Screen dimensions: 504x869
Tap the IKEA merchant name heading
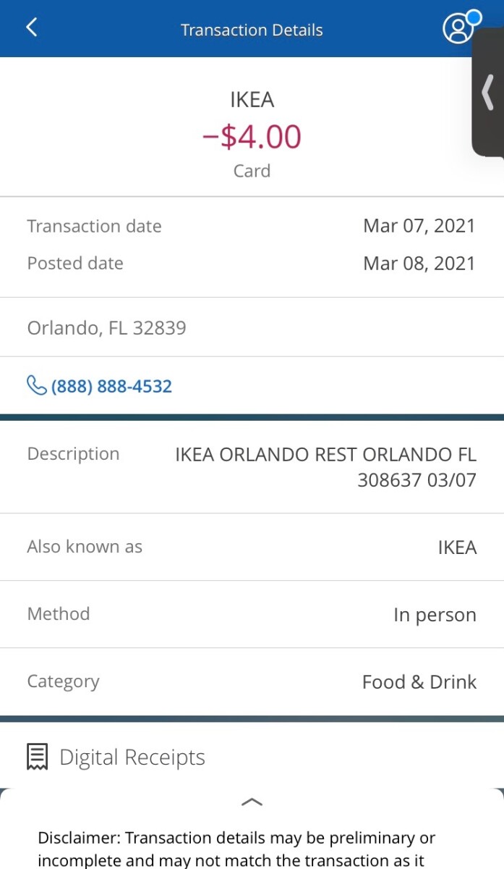pos(252,100)
